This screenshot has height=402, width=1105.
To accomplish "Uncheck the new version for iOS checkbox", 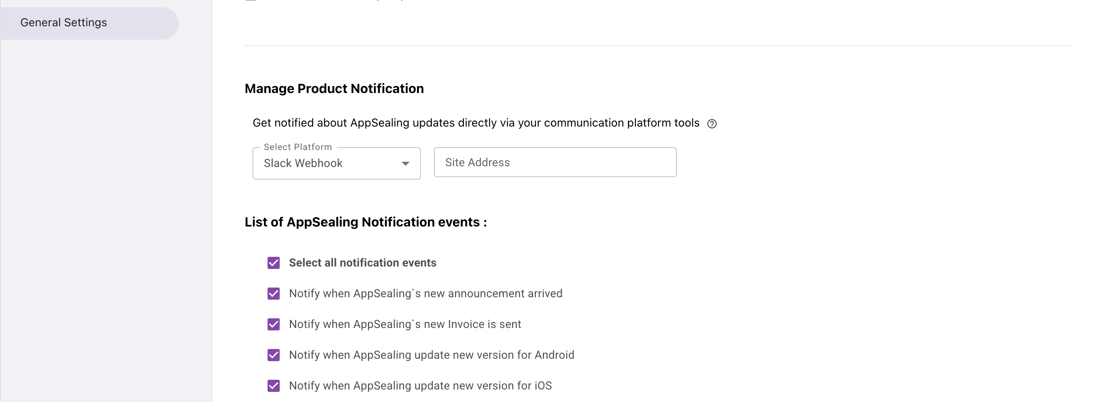I will point(273,386).
